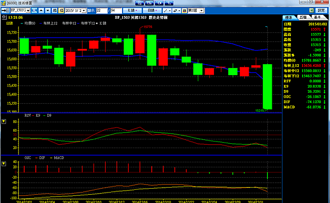This screenshot has width=330, height=203.
Task: Switch to the middle tab next to 基本
Action: point(303,18)
